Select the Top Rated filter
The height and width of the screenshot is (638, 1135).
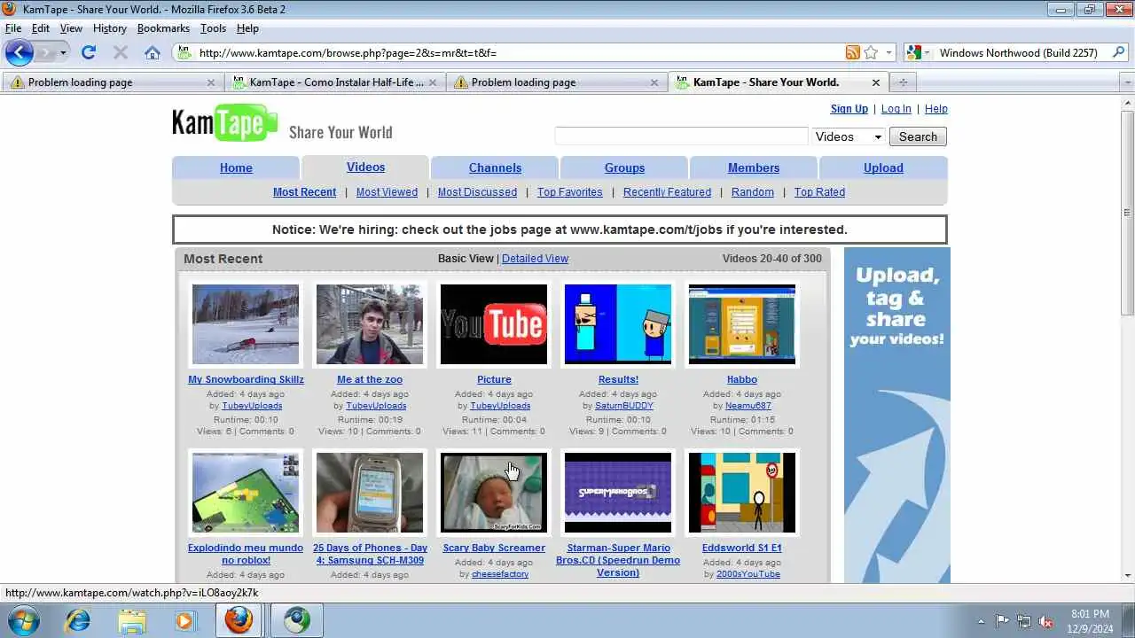point(819,192)
